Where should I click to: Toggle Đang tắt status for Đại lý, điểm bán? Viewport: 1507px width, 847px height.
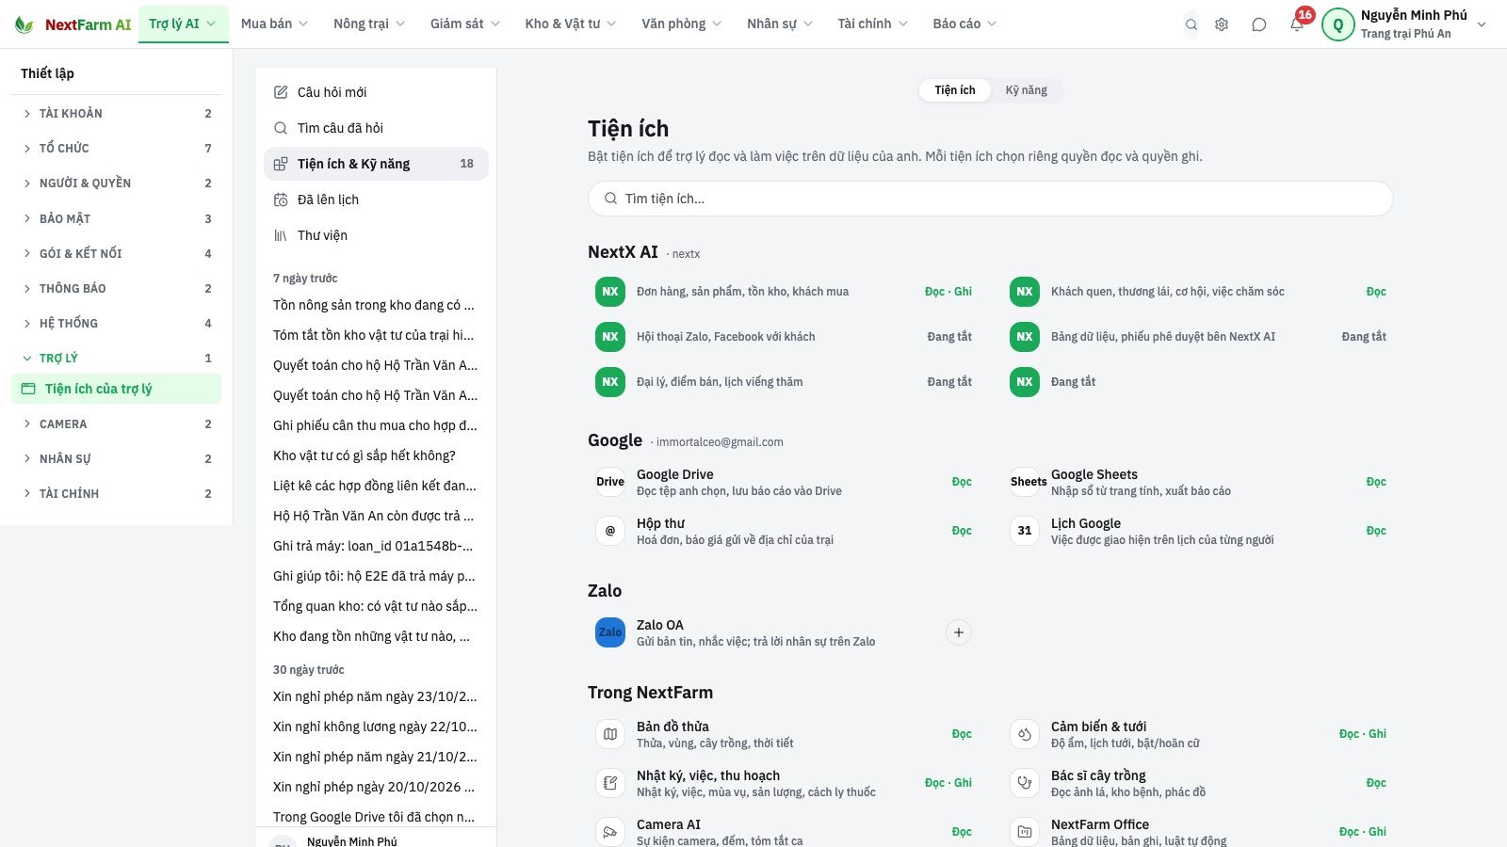[x=949, y=382]
